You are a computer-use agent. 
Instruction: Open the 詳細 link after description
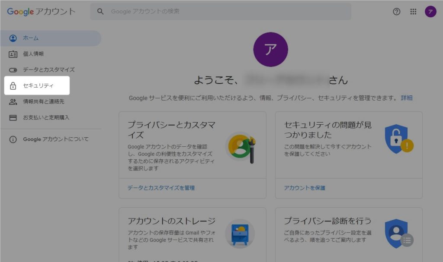coord(406,98)
